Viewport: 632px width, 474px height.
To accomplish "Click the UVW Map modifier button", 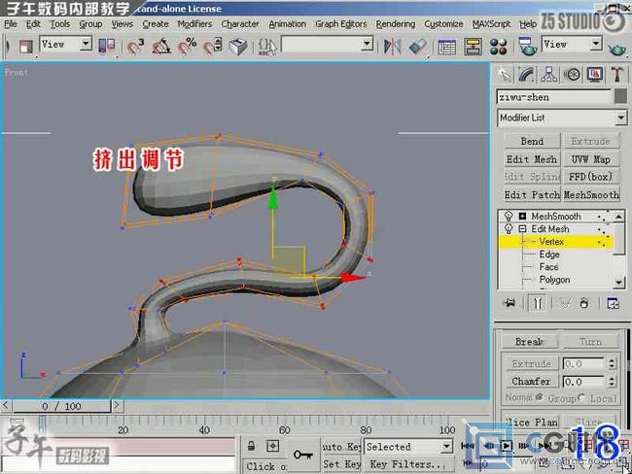I will click(x=590, y=159).
